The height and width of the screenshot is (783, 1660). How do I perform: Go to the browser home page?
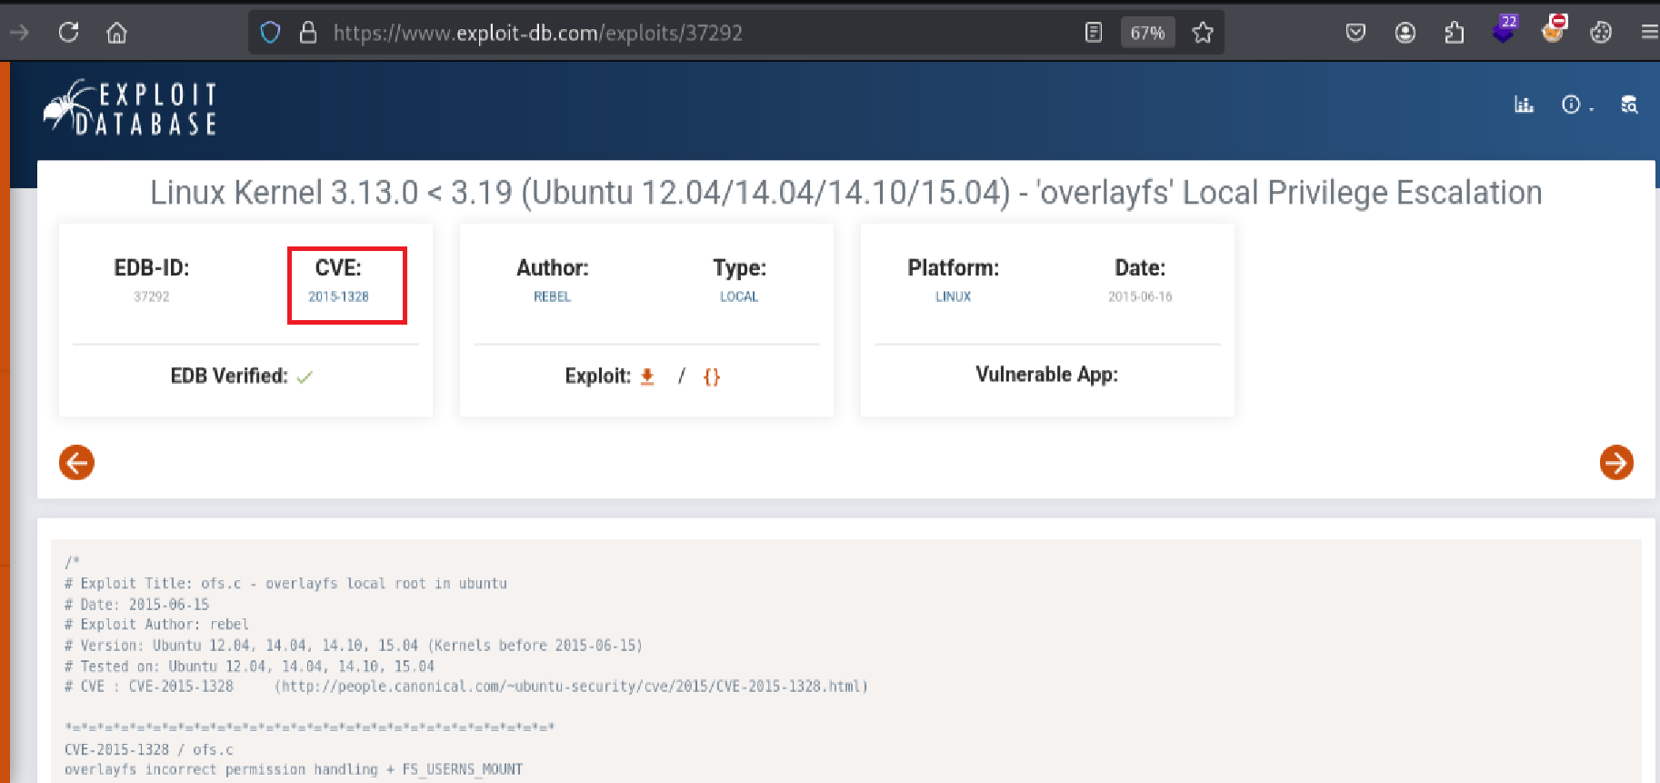pyautogui.click(x=116, y=33)
